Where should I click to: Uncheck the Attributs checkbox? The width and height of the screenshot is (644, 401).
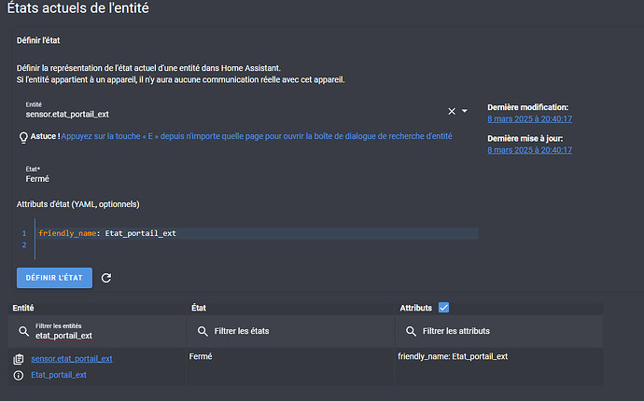pyautogui.click(x=443, y=308)
